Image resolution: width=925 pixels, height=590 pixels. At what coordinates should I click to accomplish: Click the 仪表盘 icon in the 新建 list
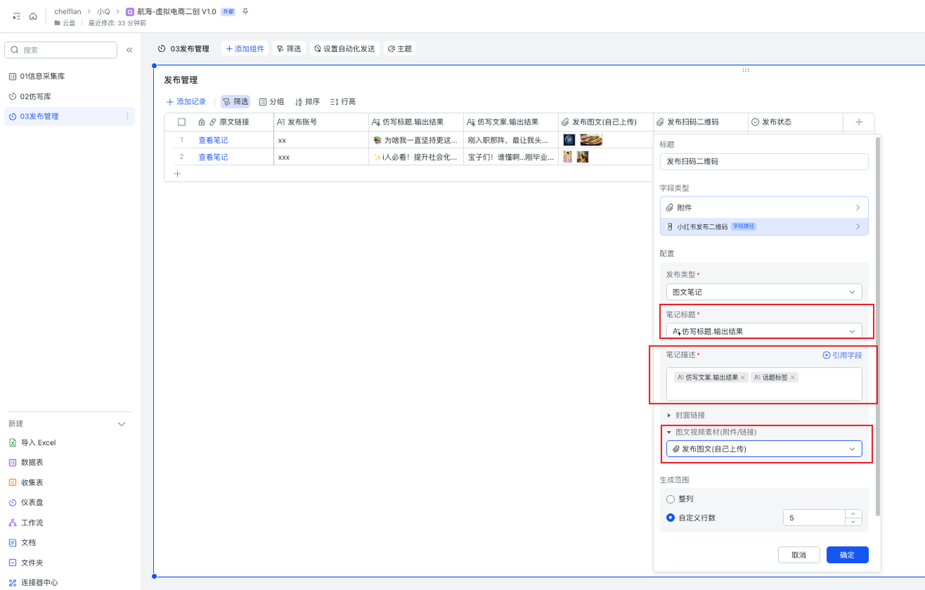point(12,503)
